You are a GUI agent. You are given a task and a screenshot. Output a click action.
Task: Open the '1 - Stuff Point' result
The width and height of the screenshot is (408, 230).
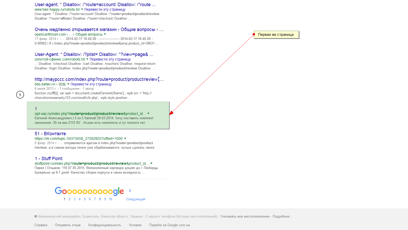point(48,159)
